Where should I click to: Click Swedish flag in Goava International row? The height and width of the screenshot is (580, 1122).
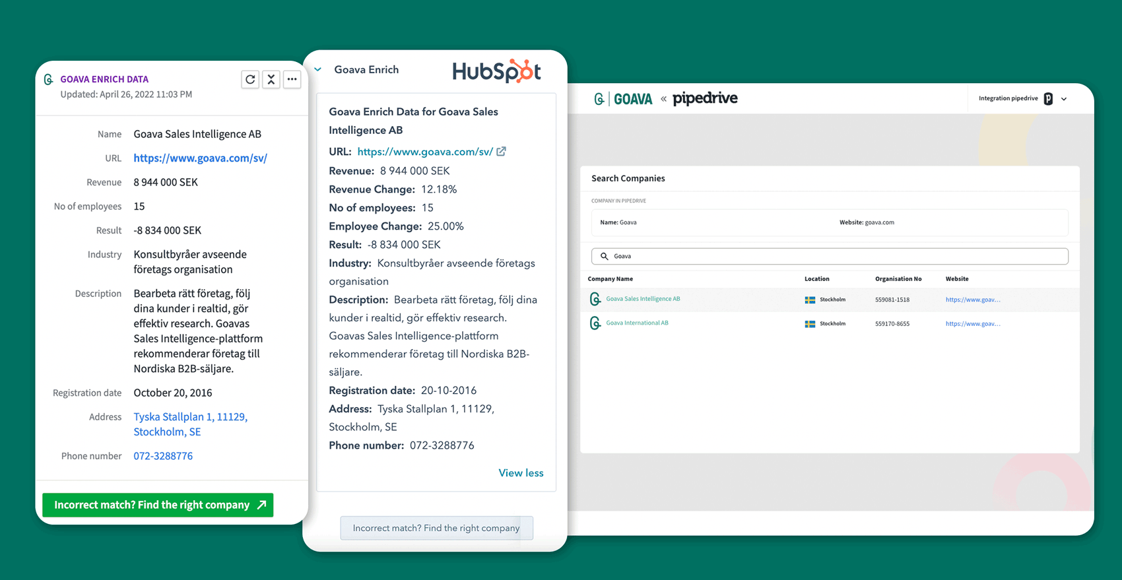point(810,324)
